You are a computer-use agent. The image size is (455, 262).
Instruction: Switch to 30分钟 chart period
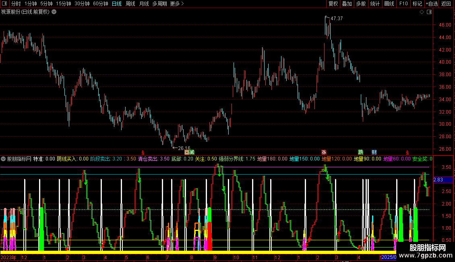click(82, 4)
